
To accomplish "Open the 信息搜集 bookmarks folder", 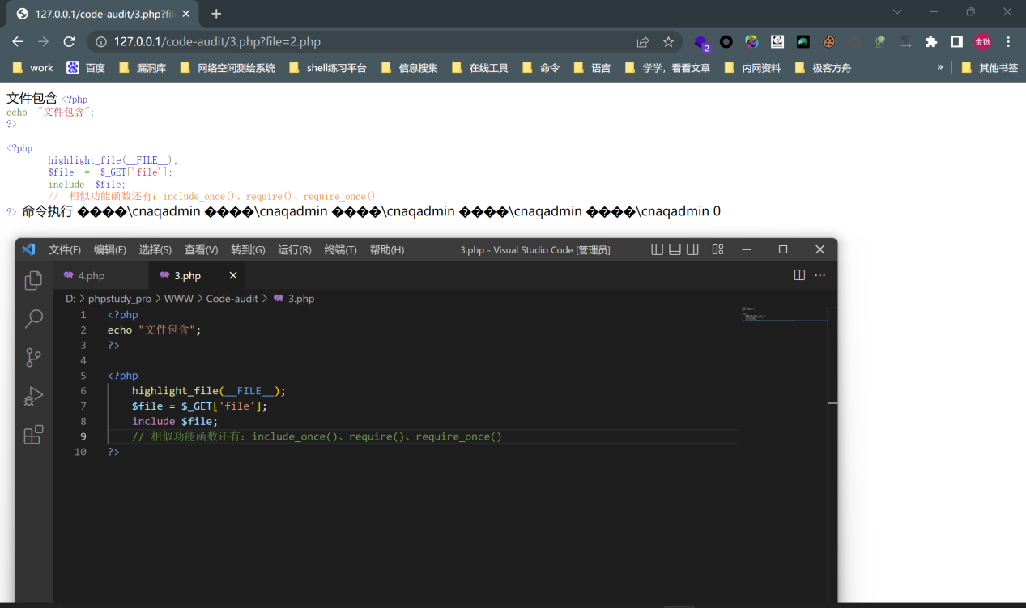I will [x=410, y=68].
